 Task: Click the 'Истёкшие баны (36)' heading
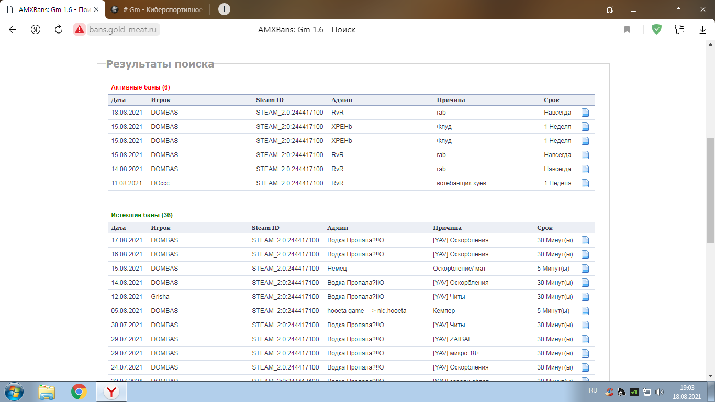(142, 215)
